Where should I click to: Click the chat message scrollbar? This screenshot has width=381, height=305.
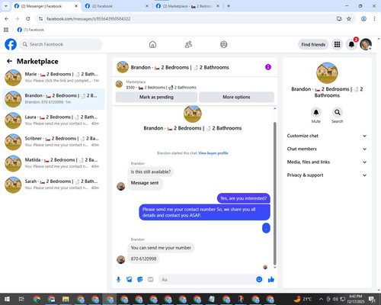[274, 193]
